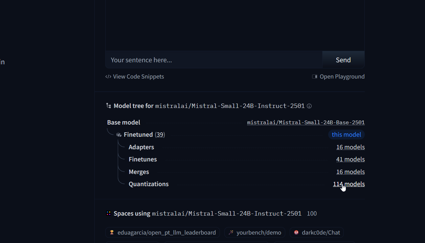Focus the 'Your sentence here...' input field
The width and height of the screenshot is (425, 243).
pos(214,60)
